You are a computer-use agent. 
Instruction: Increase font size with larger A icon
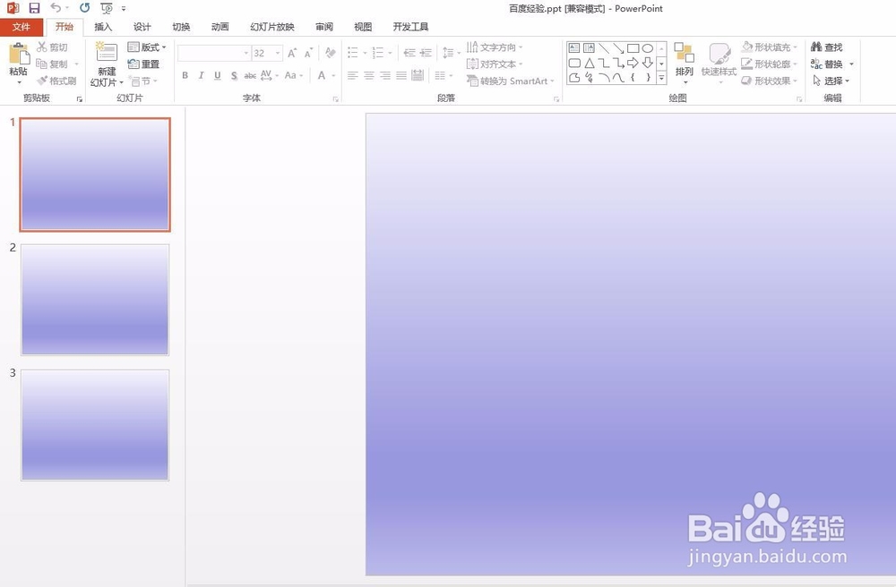tap(292, 53)
